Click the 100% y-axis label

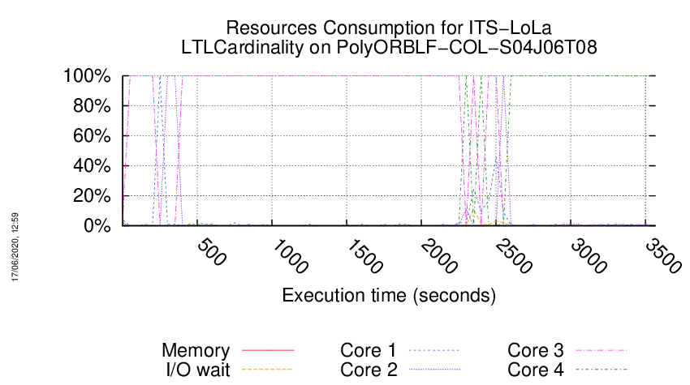(x=87, y=76)
